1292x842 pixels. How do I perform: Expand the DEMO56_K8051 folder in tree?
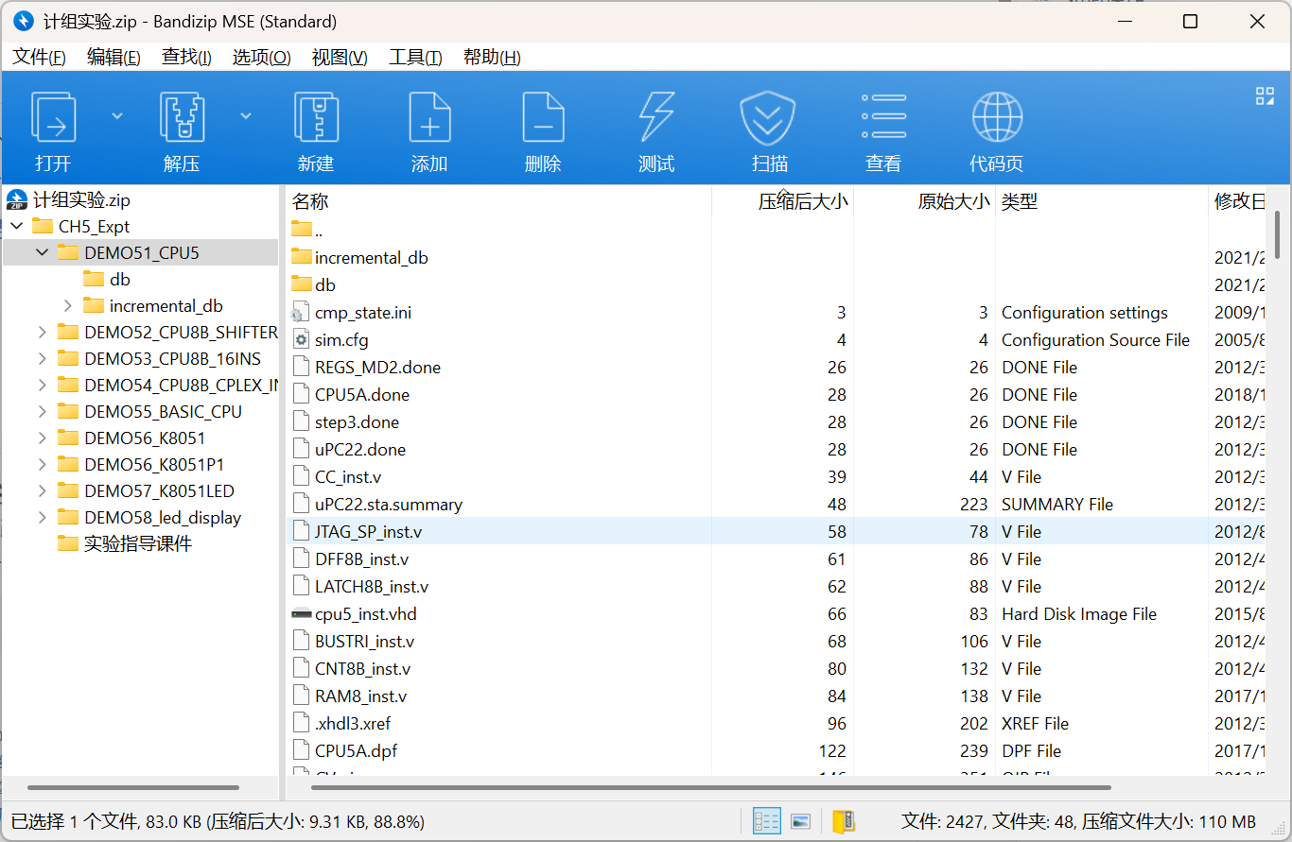point(43,438)
